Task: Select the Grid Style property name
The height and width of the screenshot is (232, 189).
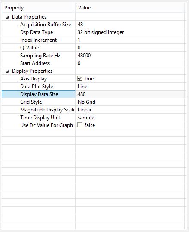Action: (x=31, y=102)
